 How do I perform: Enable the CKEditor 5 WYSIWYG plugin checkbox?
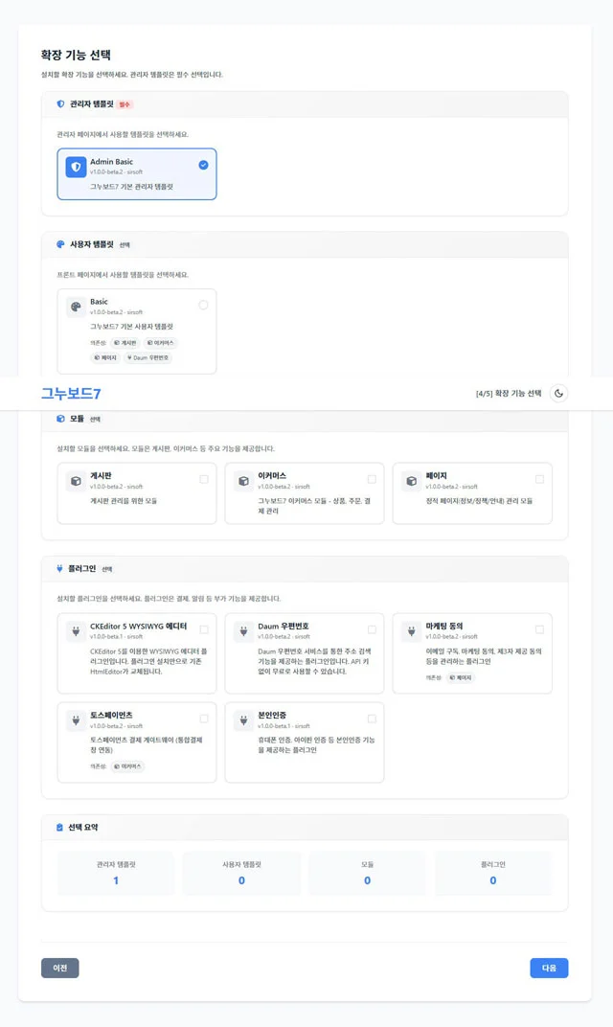point(204,629)
